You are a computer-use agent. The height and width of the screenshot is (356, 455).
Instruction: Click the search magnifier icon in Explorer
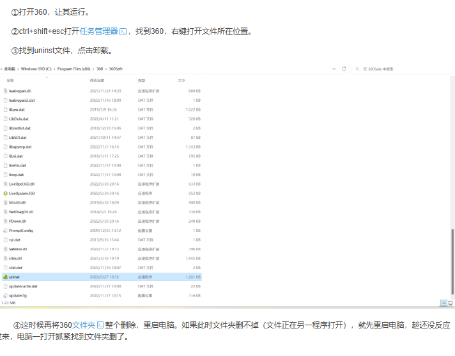click(357, 69)
